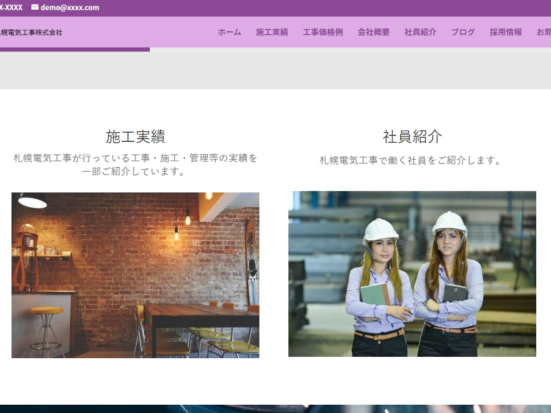Open the brick wall cafe interior photo
The height and width of the screenshot is (413, 551).
click(135, 275)
